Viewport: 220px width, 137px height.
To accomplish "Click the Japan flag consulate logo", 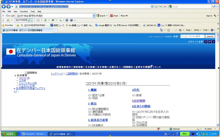I will pos(11,52).
